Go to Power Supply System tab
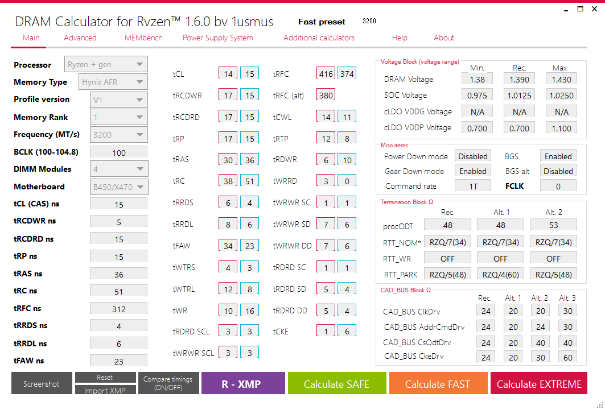The image size is (605, 410). (x=217, y=38)
